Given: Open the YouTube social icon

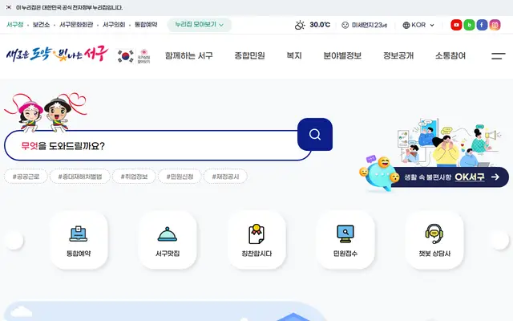Looking at the screenshot, I should (456, 25).
